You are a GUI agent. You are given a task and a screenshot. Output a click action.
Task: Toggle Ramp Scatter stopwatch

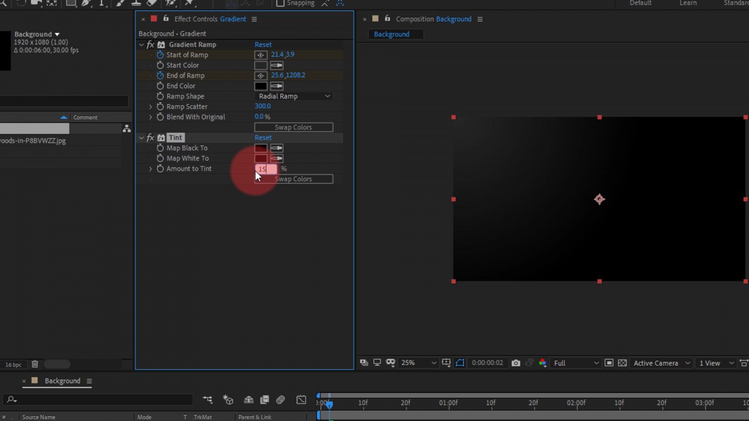pos(160,107)
